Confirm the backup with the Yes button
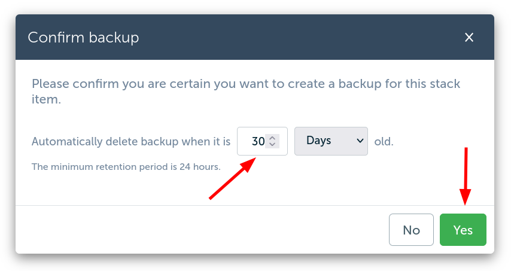This screenshot has height=271, width=514. [463, 230]
